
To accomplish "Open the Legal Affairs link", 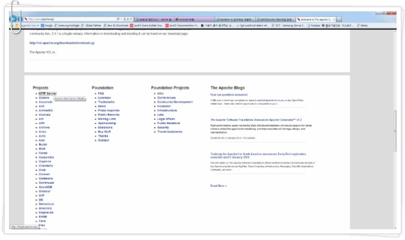I will (x=166, y=119).
